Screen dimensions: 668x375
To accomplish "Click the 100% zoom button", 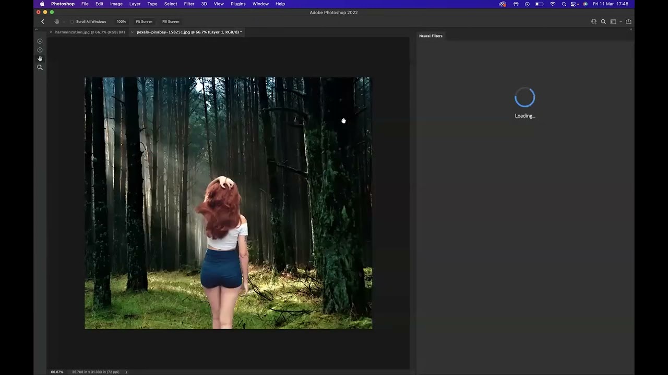I will coord(121,21).
